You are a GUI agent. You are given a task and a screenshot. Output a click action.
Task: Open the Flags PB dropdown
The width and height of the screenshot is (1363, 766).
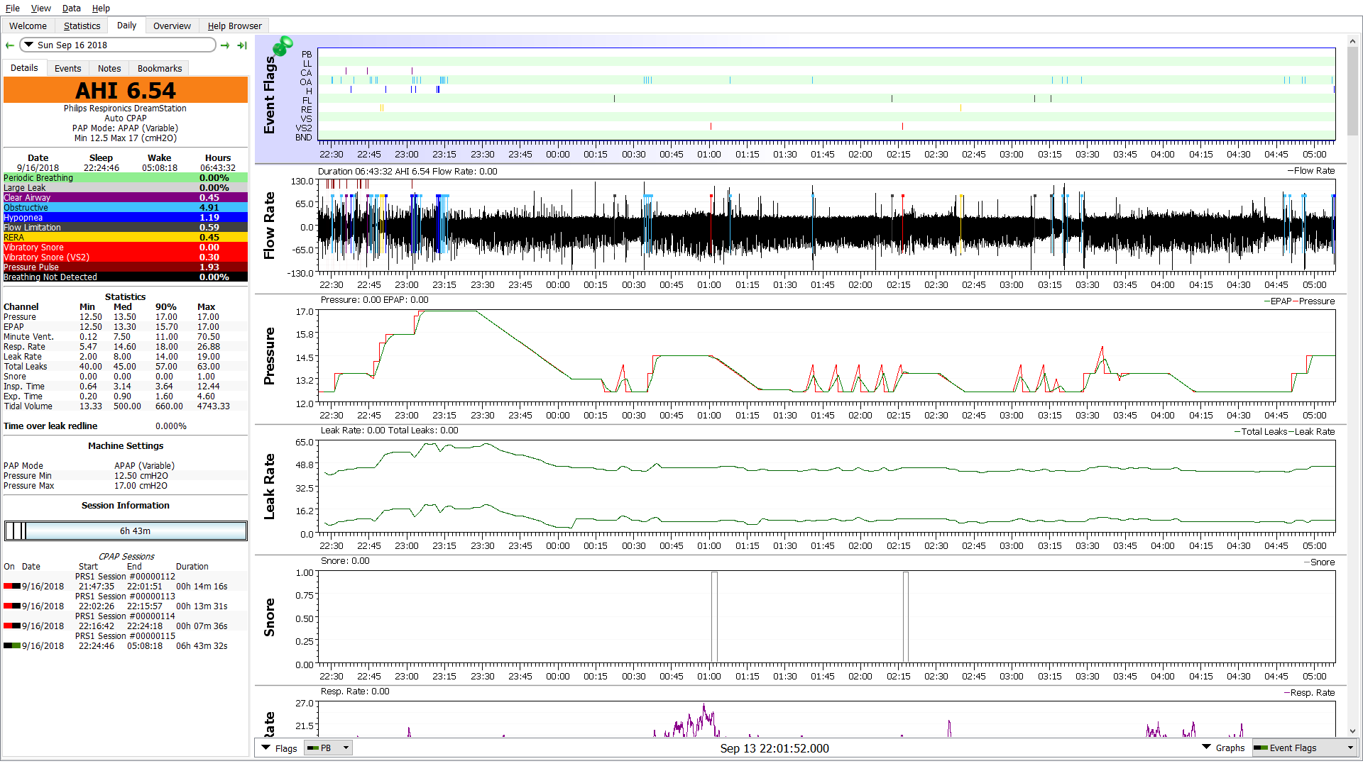pos(328,748)
